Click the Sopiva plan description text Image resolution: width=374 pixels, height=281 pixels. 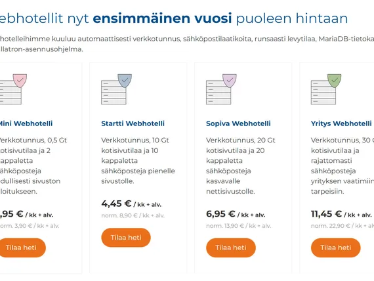(241, 165)
